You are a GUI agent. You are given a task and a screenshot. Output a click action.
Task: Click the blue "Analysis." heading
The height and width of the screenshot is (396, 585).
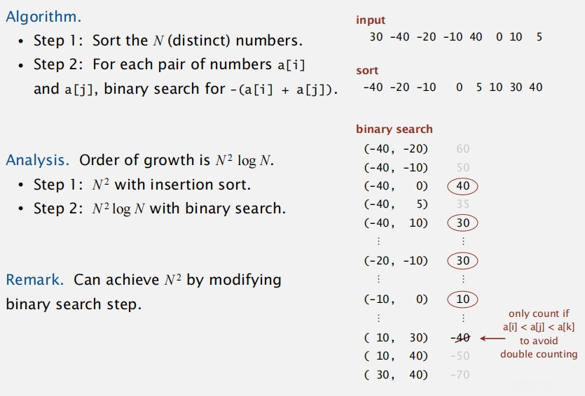point(37,160)
